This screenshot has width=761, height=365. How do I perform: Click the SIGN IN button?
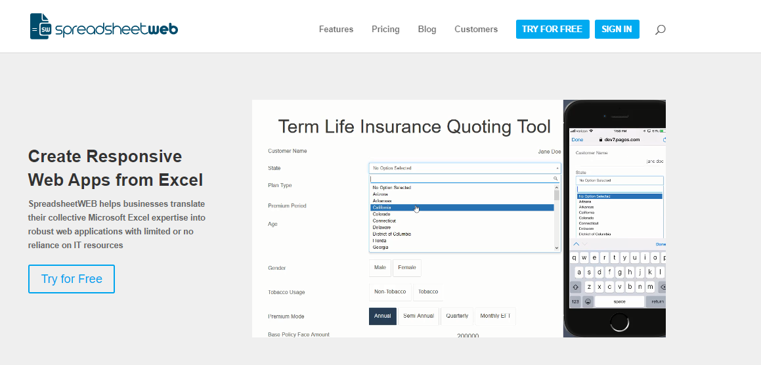617,30
